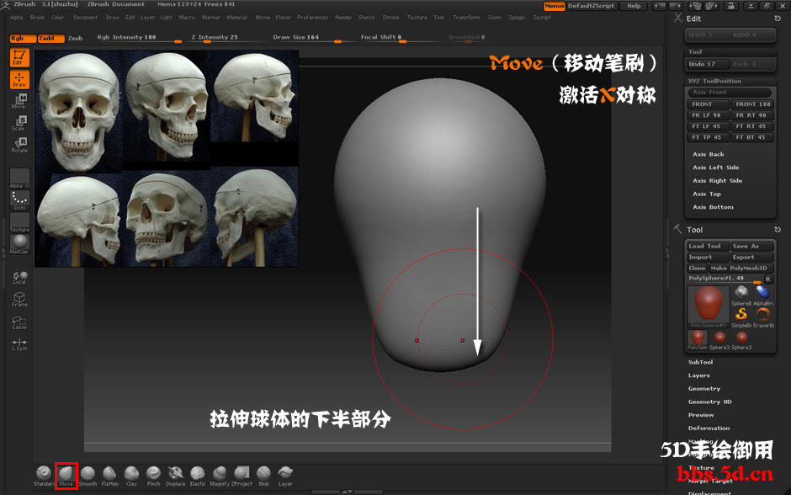791x495 pixels.
Task: Click the Load Tool button
Action: click(x=709, y=247)
